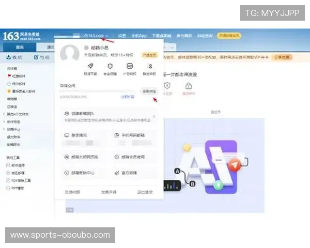Click the create mailbox team icon
Image resolution: width=310 pixels, height=248 pixels.
[x=67, y=114]
